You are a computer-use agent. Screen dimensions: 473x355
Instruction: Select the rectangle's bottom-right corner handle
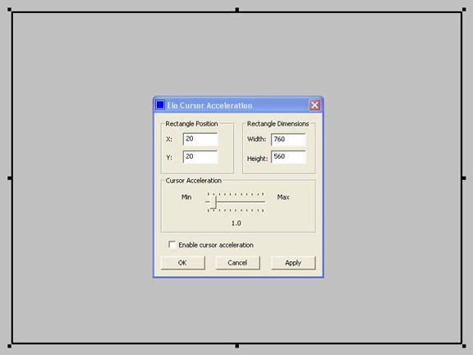click(464, 346)
